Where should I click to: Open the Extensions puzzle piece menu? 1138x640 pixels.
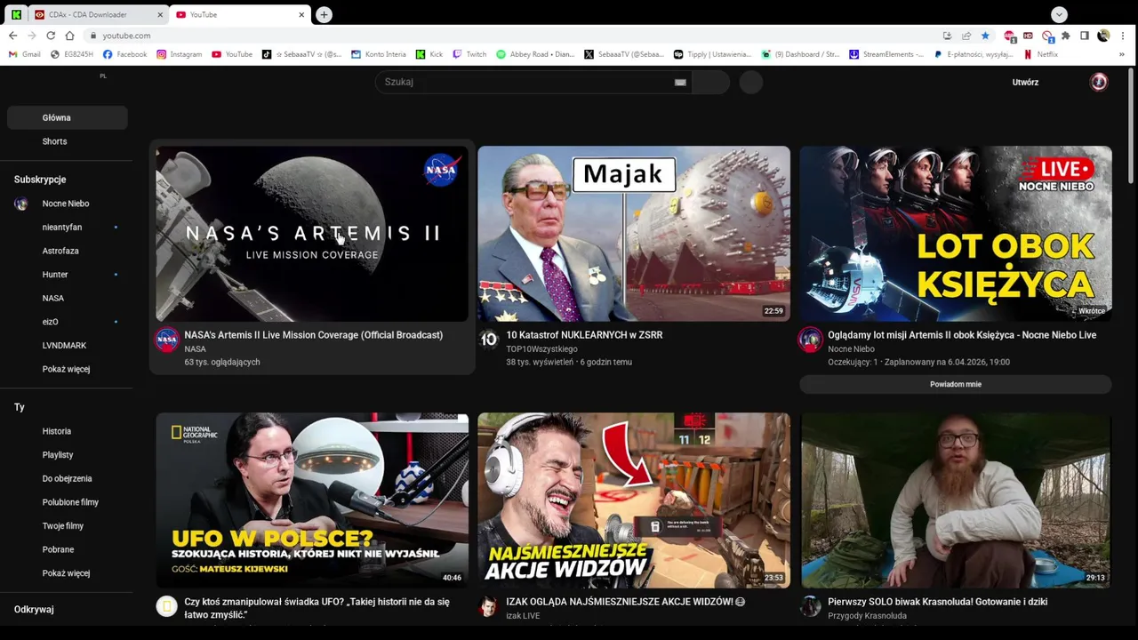pyautogui.click(x=1066, y=36)
